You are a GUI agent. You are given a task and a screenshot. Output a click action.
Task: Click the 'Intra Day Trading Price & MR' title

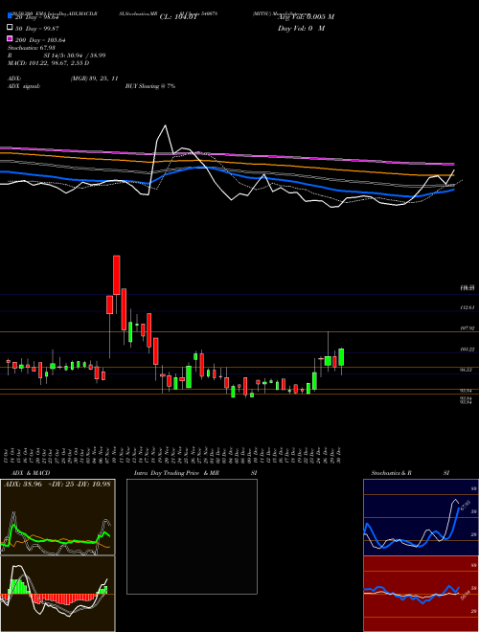(177, 473)
